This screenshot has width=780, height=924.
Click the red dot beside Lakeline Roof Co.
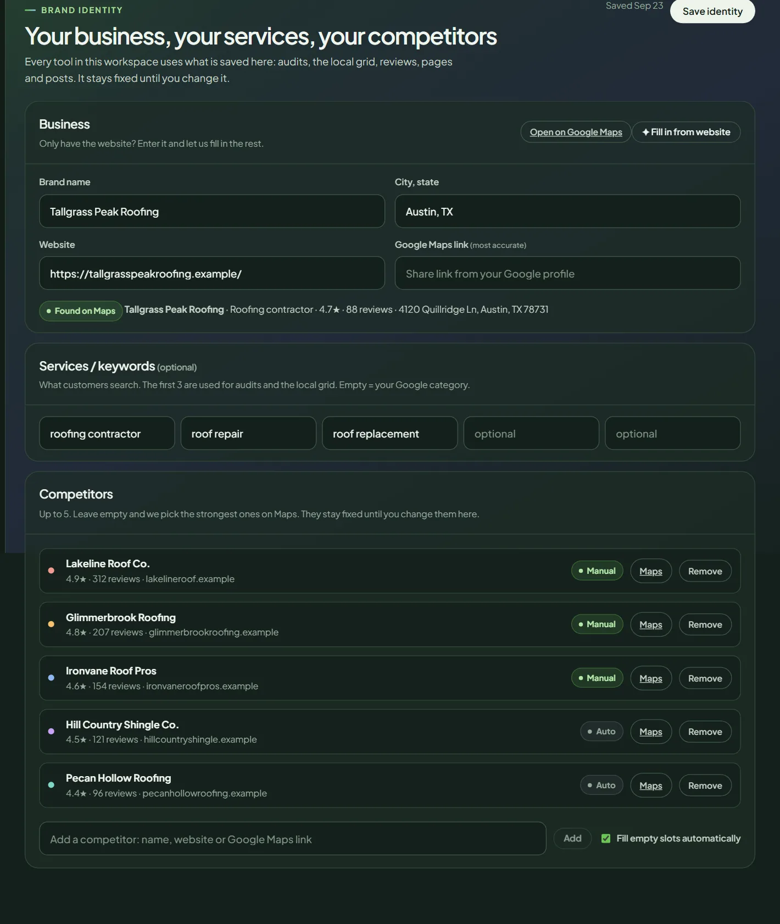51,571
